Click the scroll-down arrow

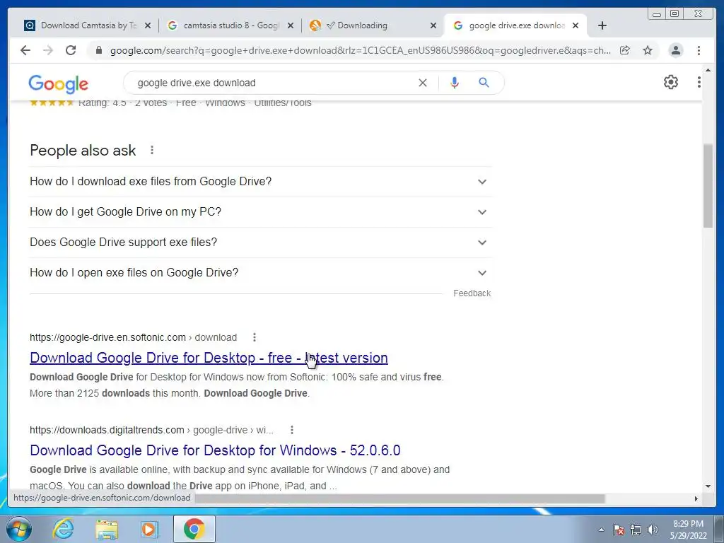pos(708,486)
